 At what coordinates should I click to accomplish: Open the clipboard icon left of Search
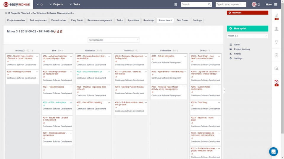pos(175,4)
